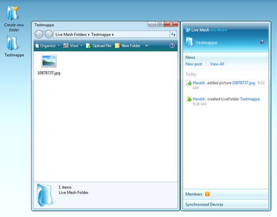277x217 pixels.
Task: Click Upload File in the toolbar
Action: click(x=98, y=46)
